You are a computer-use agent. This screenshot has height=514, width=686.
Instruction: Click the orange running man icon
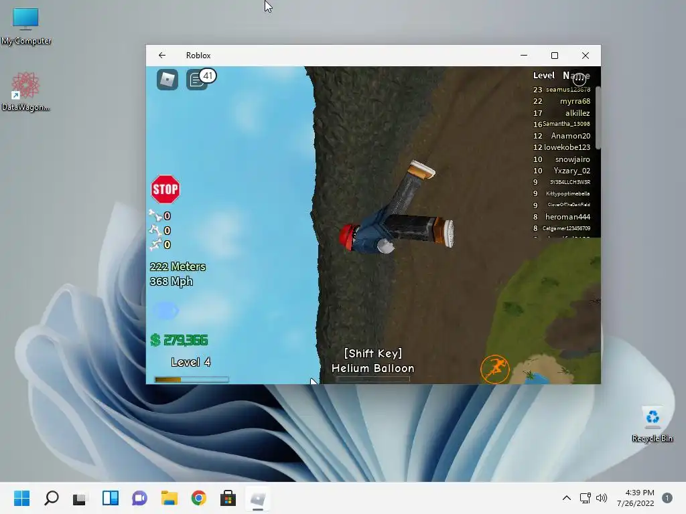495,369
